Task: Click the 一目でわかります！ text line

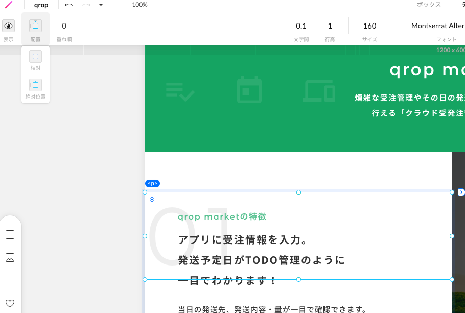Action: [x=227, y=280]
